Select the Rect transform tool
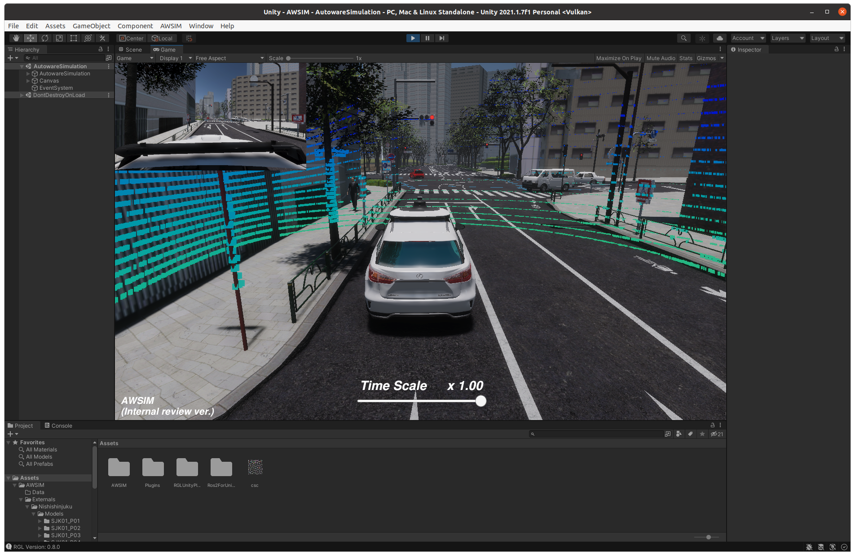Image resolution: width=855 pixels, height=556 pixels. [74, 38]
